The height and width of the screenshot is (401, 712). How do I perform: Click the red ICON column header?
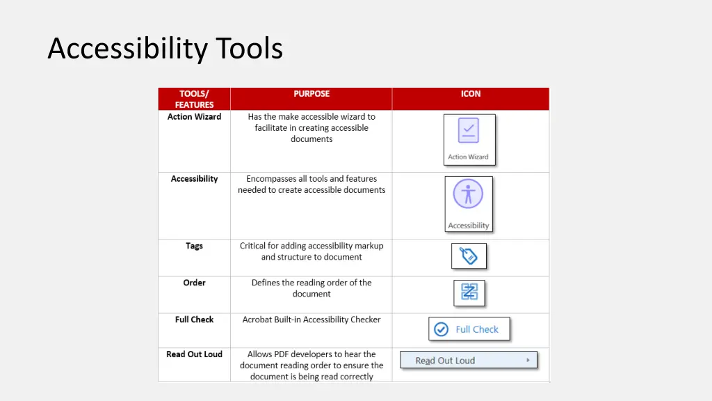pyautogui.click(x=471, y=94)
